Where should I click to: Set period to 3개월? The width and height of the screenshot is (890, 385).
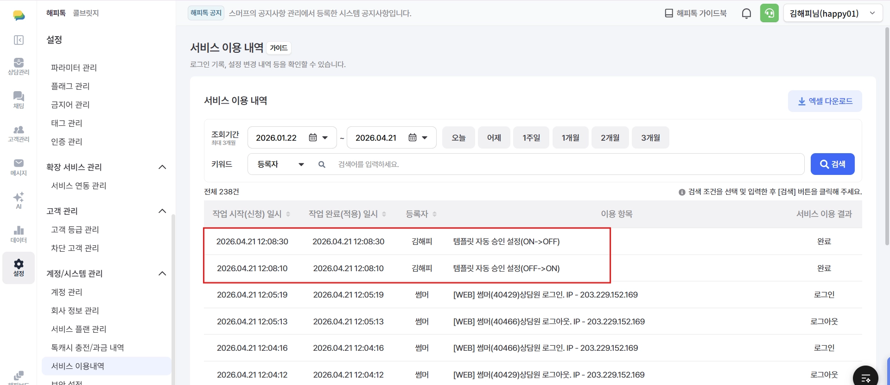click(650, 137)
